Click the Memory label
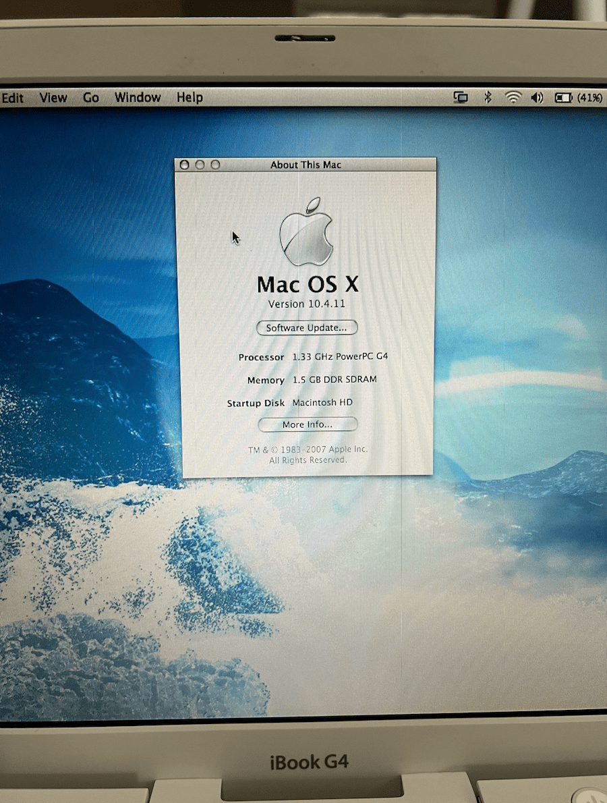This screenshot has height=803, width=607. (266, 380)
